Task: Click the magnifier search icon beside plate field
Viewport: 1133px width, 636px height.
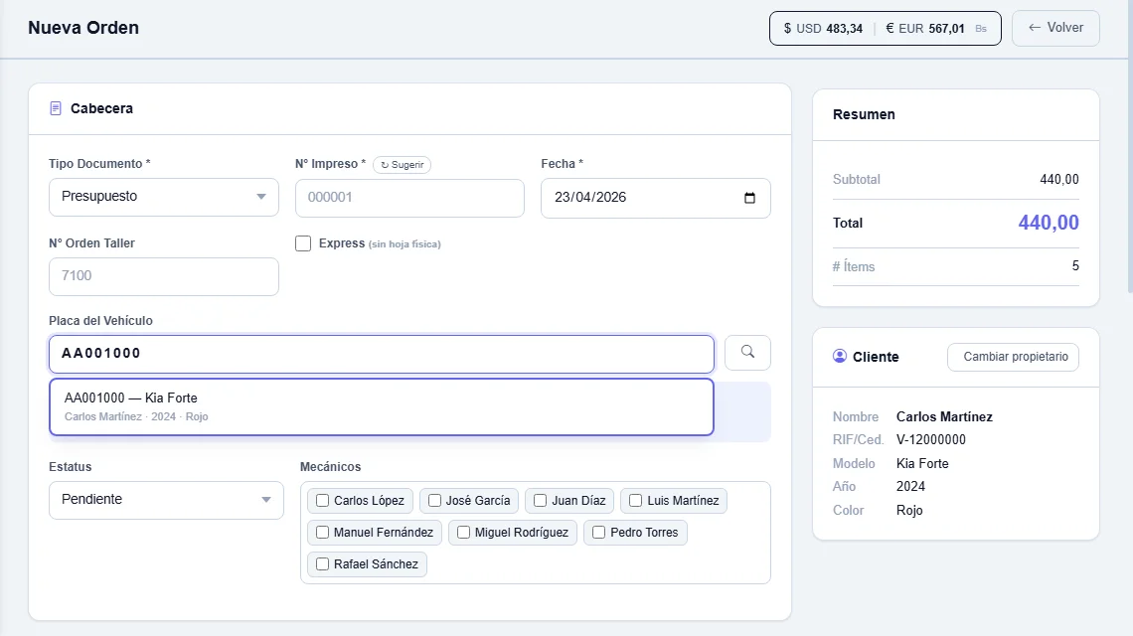Action: point(747,353)
